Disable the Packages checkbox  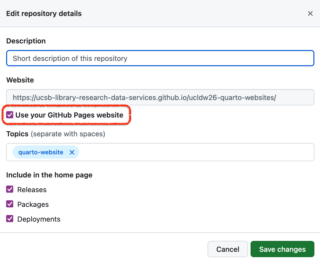[x=10, y=204]
